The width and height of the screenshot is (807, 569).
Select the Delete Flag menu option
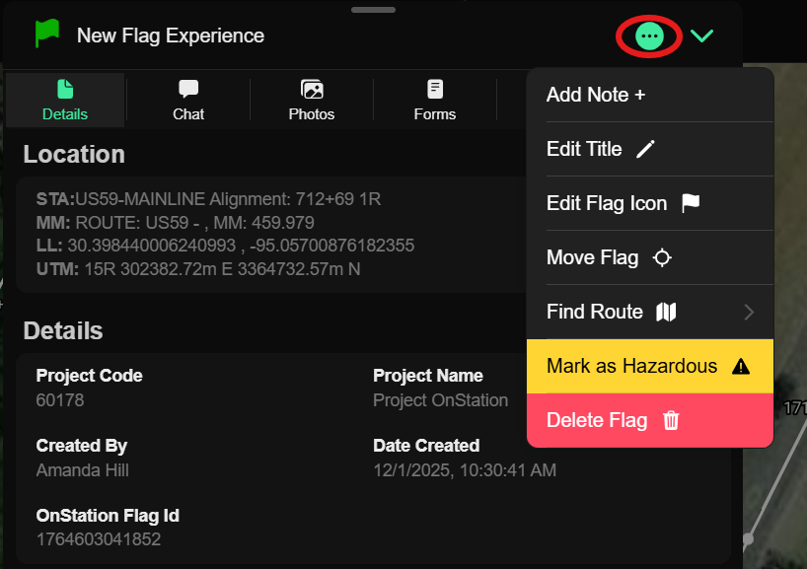597,420
